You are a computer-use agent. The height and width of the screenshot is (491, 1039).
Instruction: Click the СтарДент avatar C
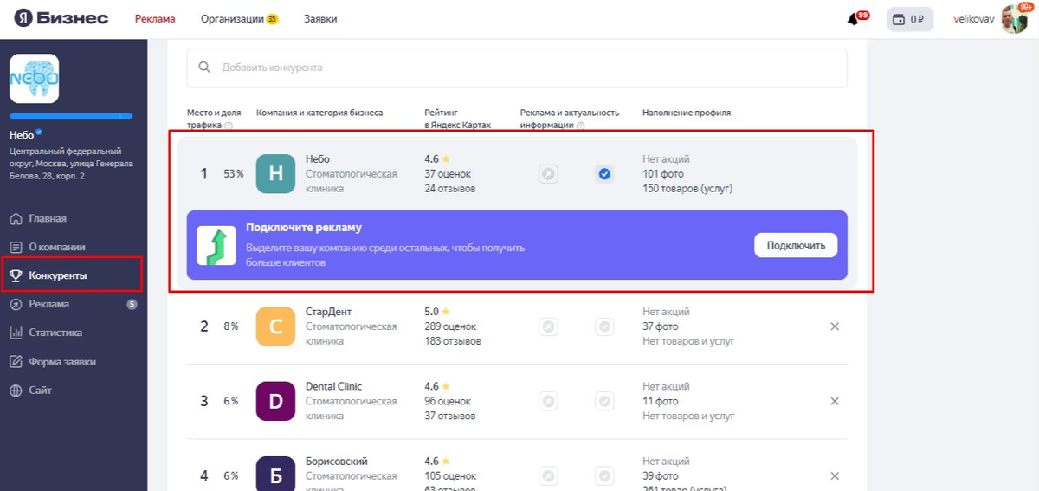point(276,326)
